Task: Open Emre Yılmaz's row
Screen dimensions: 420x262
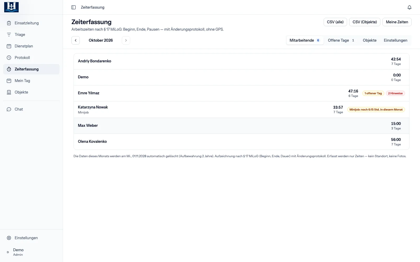Action: pos(241,93)
